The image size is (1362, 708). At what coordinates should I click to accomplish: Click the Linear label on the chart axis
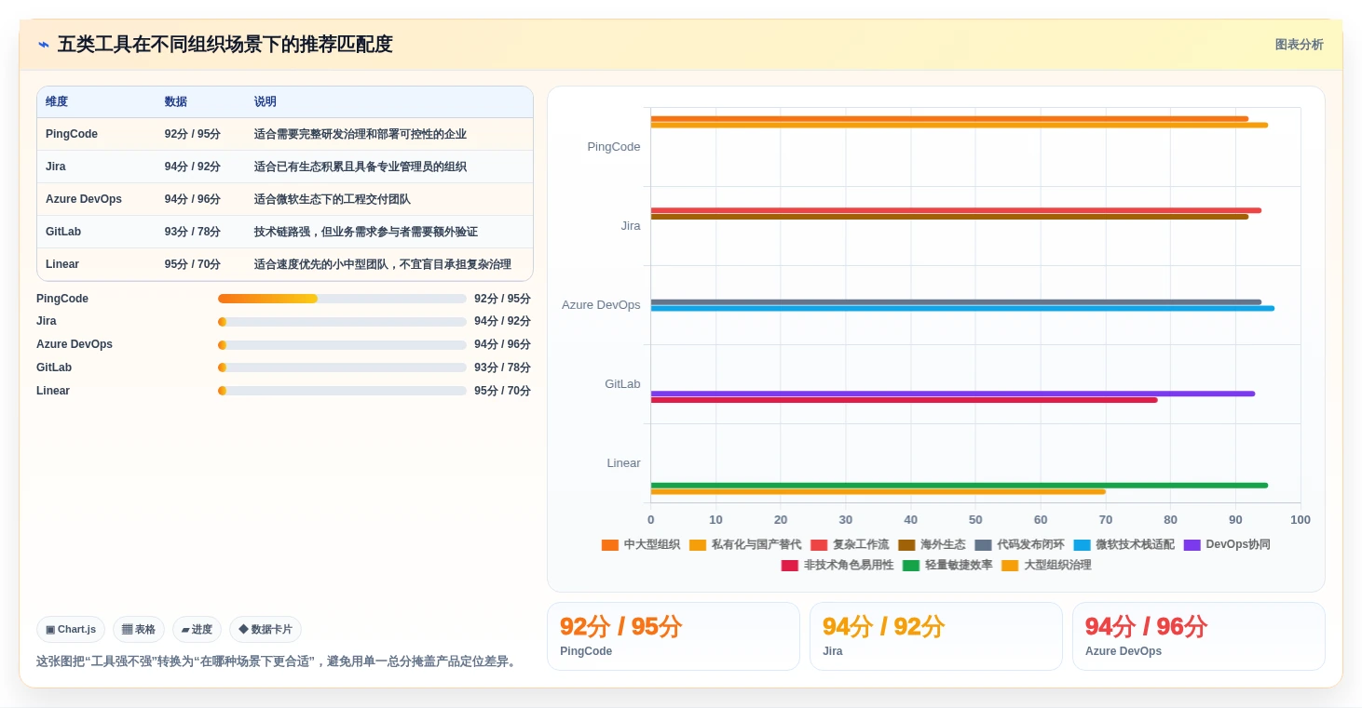point(623,463)
